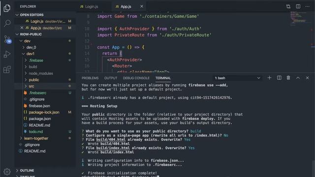Screen dimensions: 315x177
Task: Switch to the Login.js editor tab
Action: click(92, 6)
